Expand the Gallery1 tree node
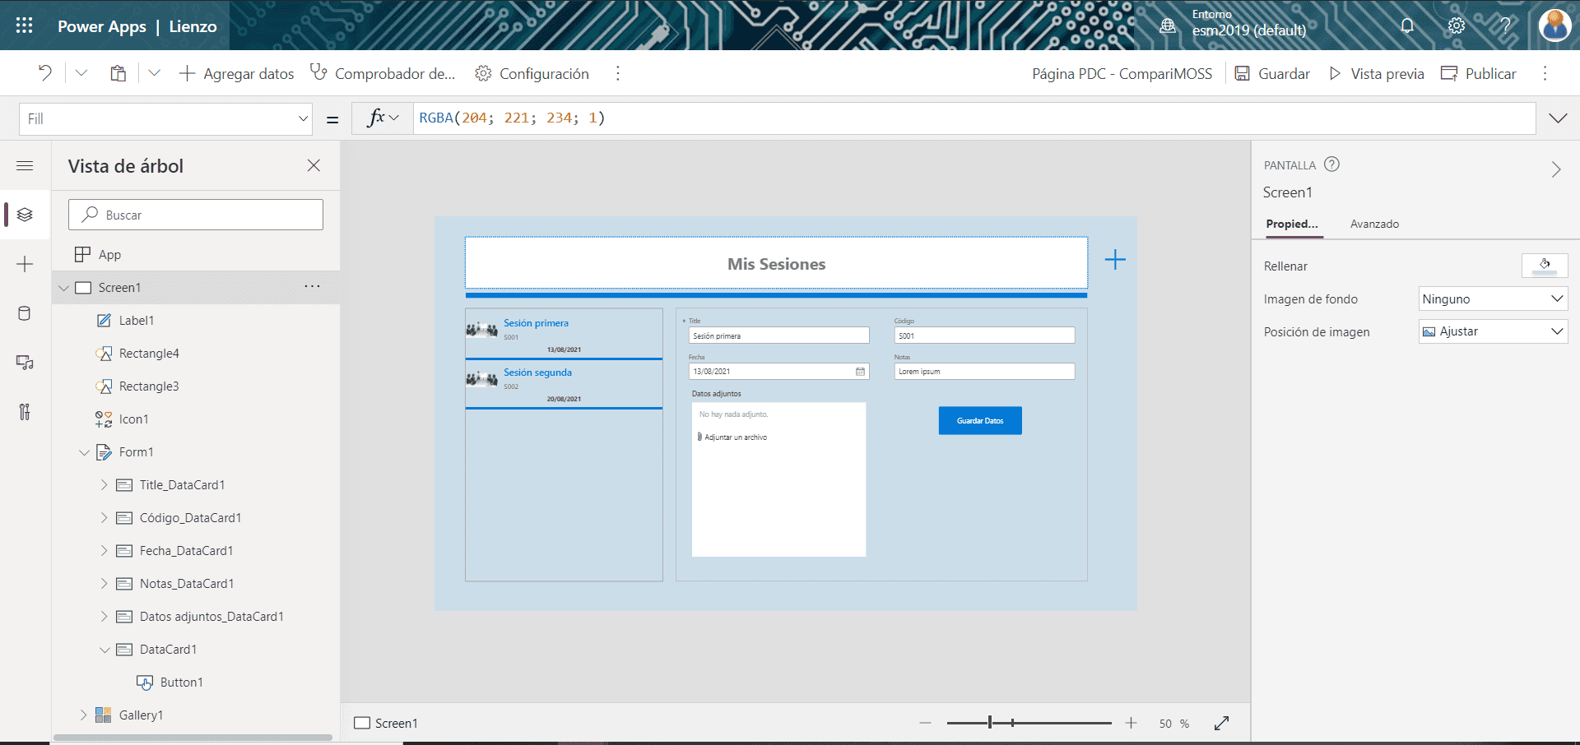 83,715
